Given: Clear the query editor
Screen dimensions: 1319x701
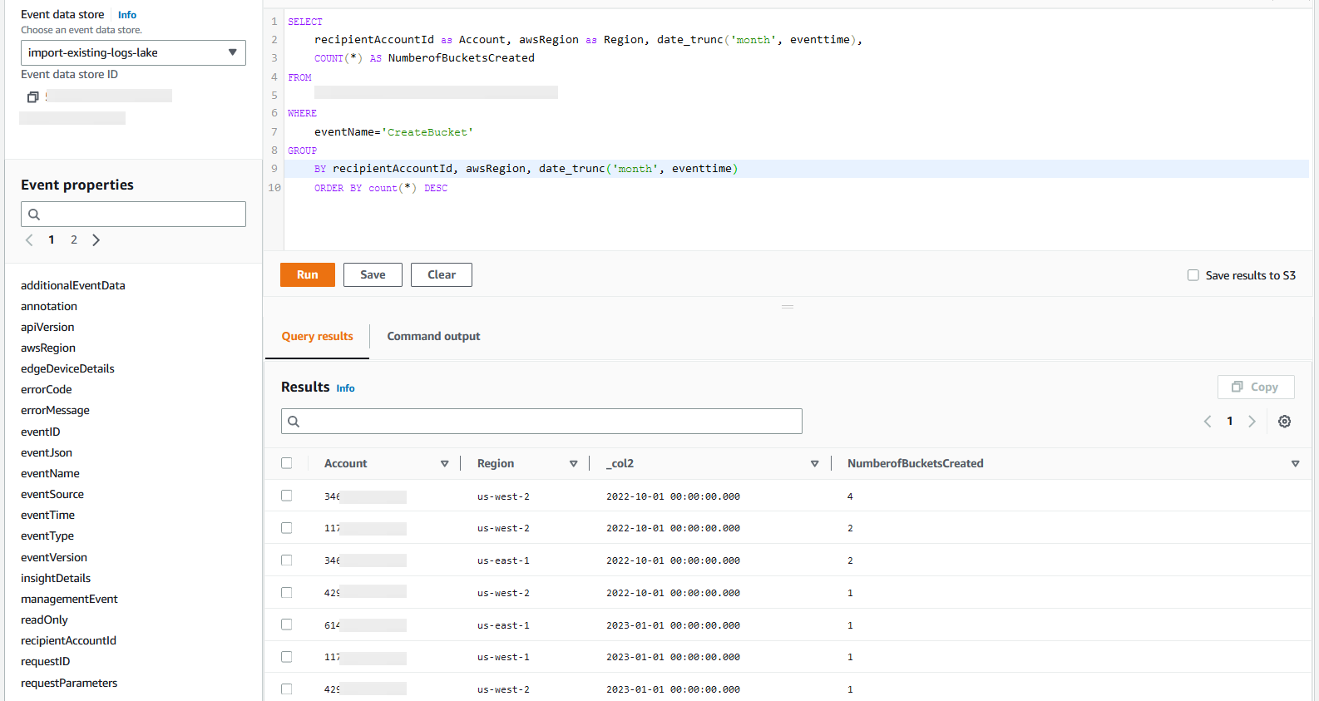Looking at the screenshot, I should [x=441, y=275].
